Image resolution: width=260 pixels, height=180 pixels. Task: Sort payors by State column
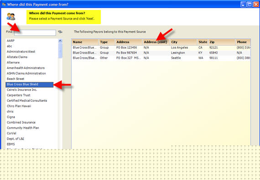point(203,42)
